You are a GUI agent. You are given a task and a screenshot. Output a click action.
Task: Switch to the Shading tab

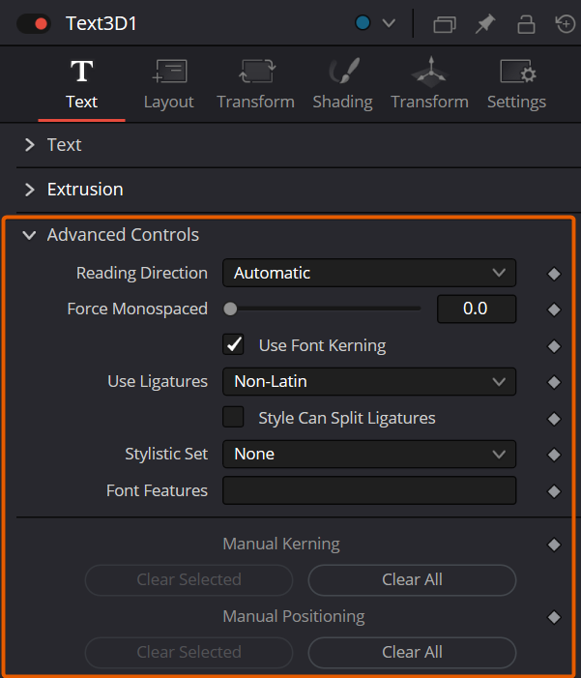(343, 84)
